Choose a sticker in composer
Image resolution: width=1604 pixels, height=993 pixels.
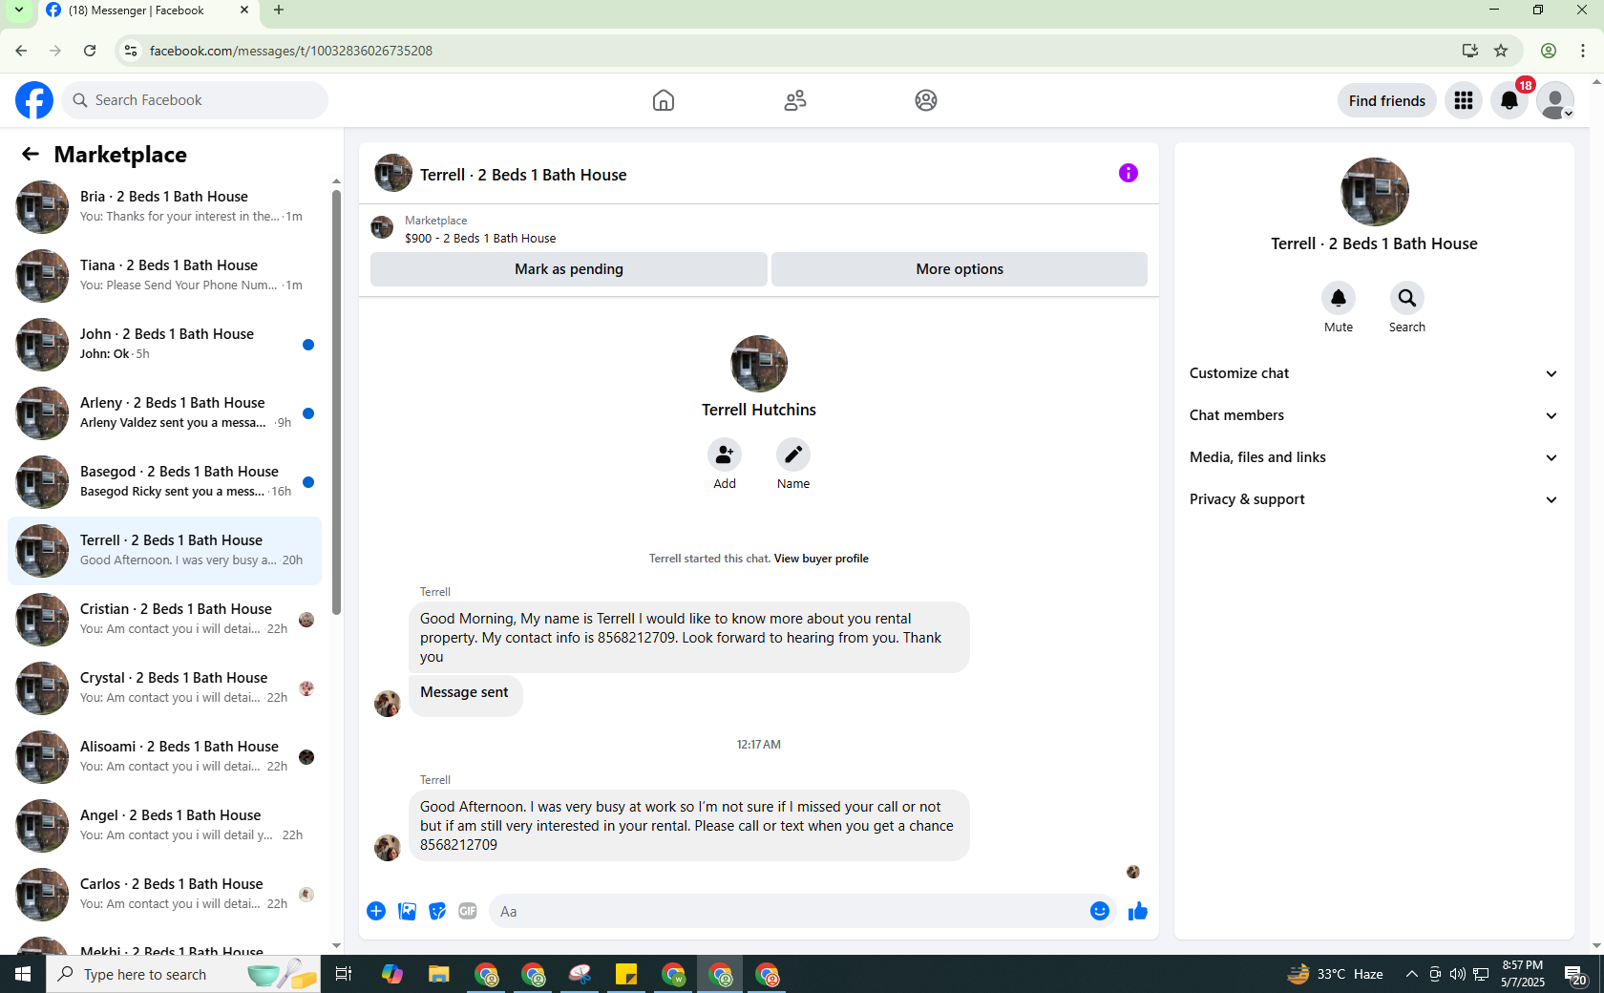437,911
